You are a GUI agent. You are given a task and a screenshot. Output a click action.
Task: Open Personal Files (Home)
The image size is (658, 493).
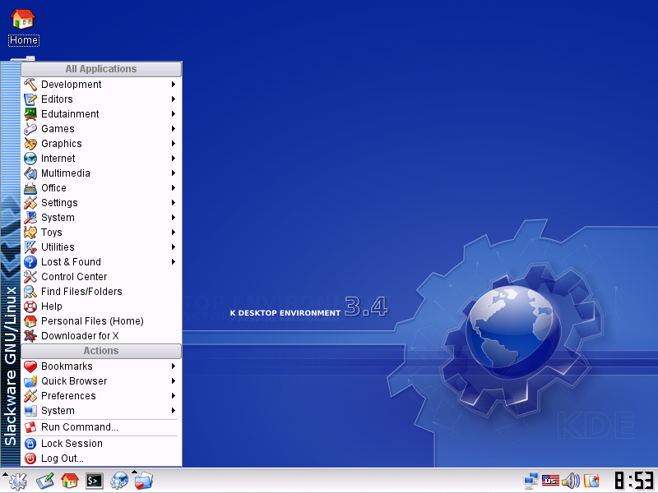click(x=101, y=321)
